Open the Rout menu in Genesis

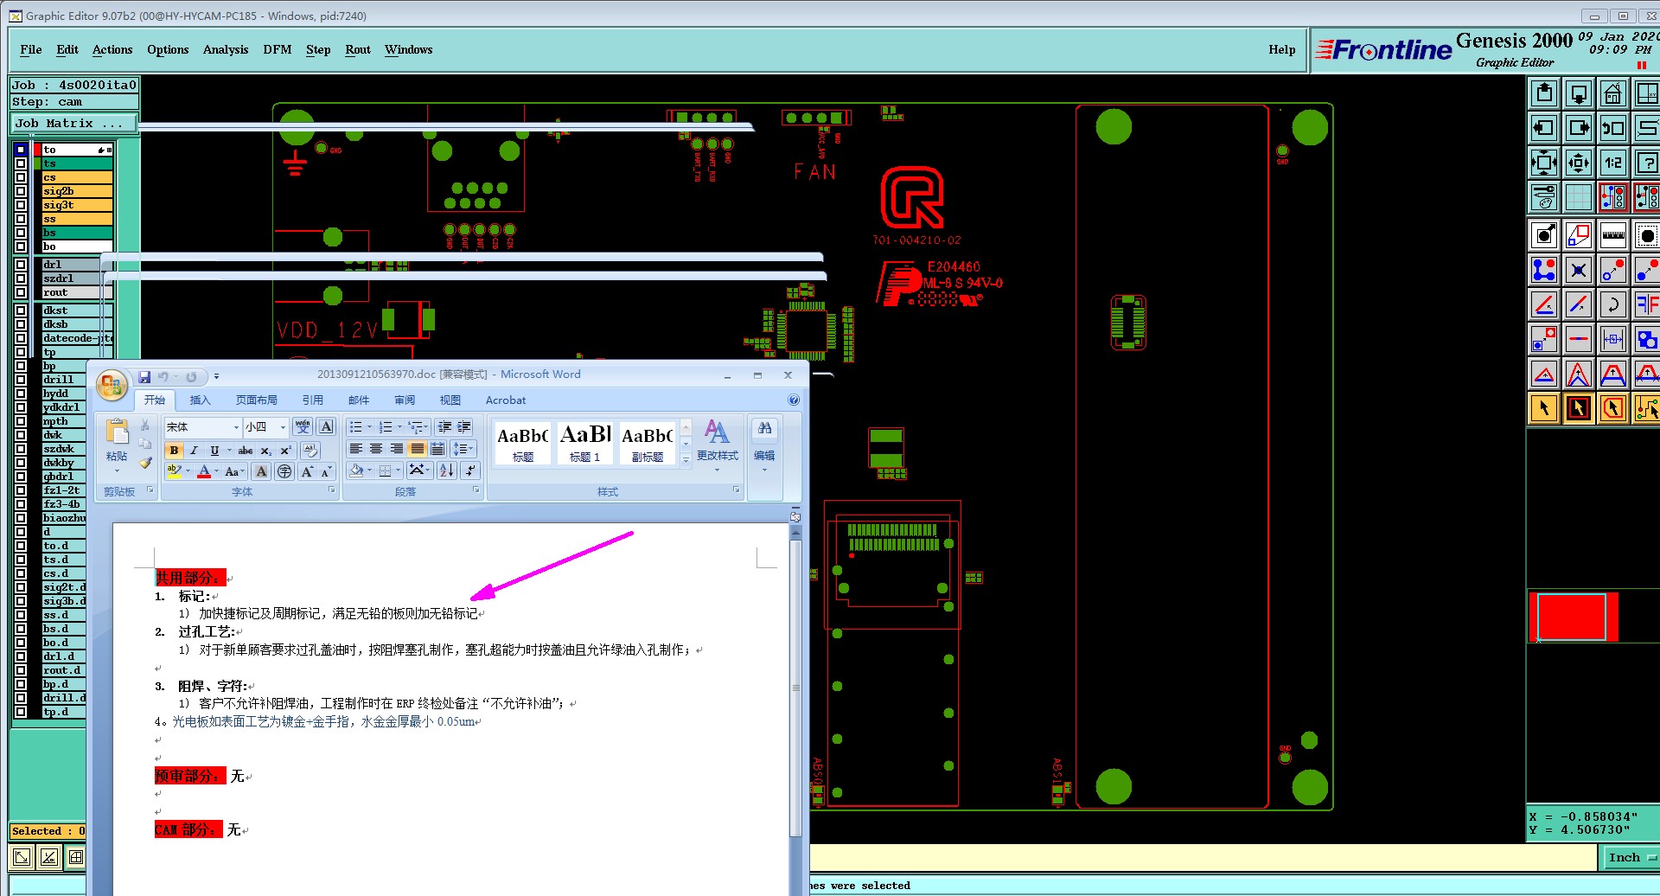358,49
